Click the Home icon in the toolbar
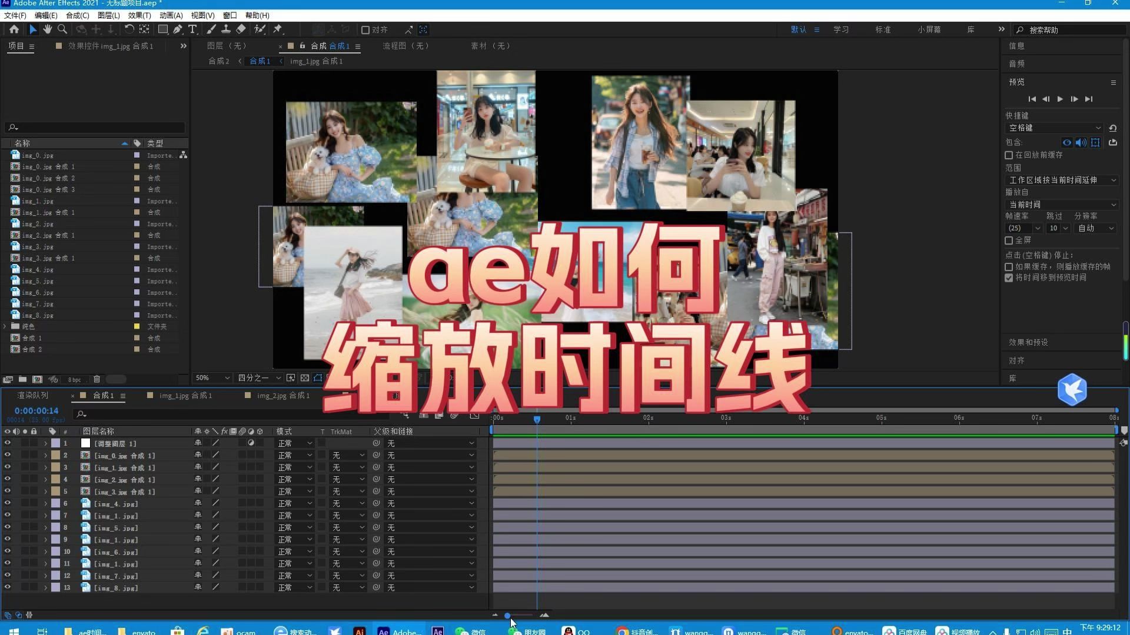 (14, 29)
